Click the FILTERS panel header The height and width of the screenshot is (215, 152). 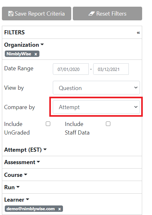tap(72, 32)
